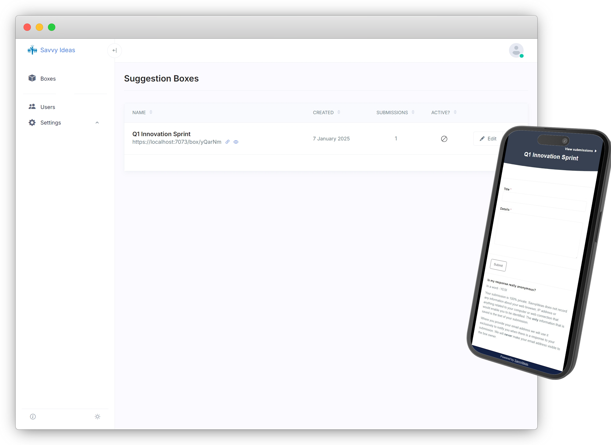Click the preview eye icon for Q1 Innovation Sprint
Screen dimensions: 611x445
point(236,142)
